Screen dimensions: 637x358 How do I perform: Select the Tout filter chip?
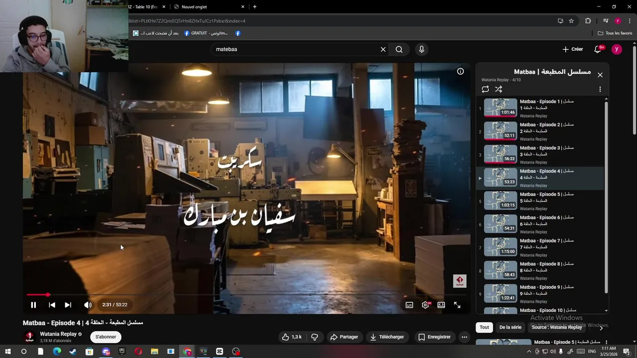tap(484, 327)
